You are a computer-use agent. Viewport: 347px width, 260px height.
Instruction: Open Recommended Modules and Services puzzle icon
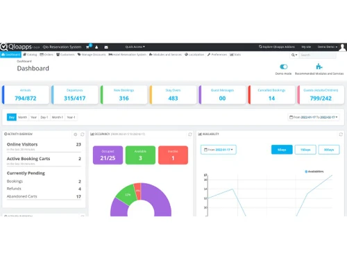pos(319,67)
